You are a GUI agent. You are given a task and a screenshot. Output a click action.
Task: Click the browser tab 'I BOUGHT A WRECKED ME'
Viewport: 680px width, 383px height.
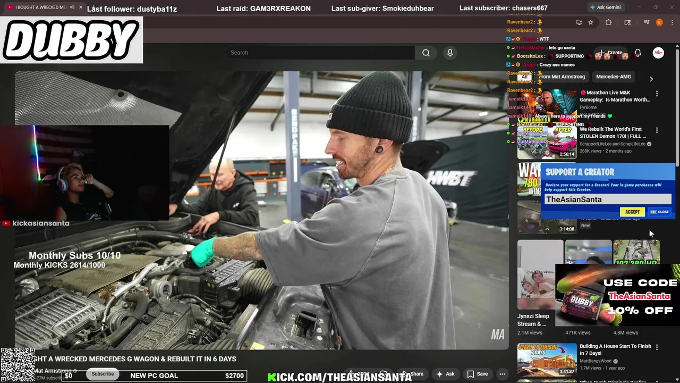pos(45,7)
